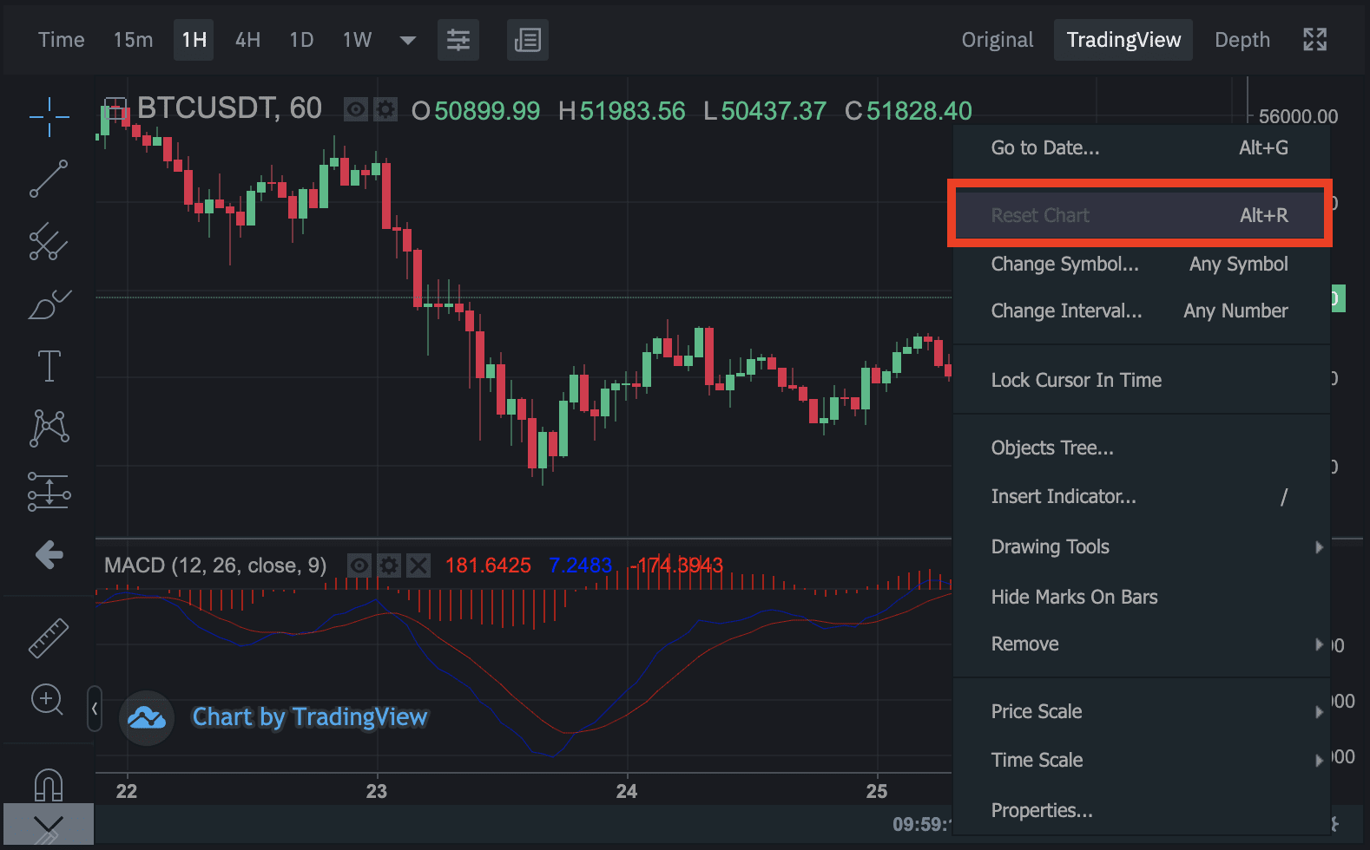Screen dimensions: 1370x850
Task: Collapse the left drawing toolbar with chevron handle
Action: 95,709
